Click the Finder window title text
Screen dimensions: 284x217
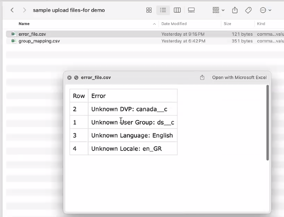(x=69, y=10)
